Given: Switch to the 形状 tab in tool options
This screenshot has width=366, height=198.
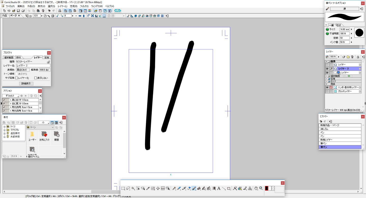Looking at the screenshot, I should pos(339,25).
